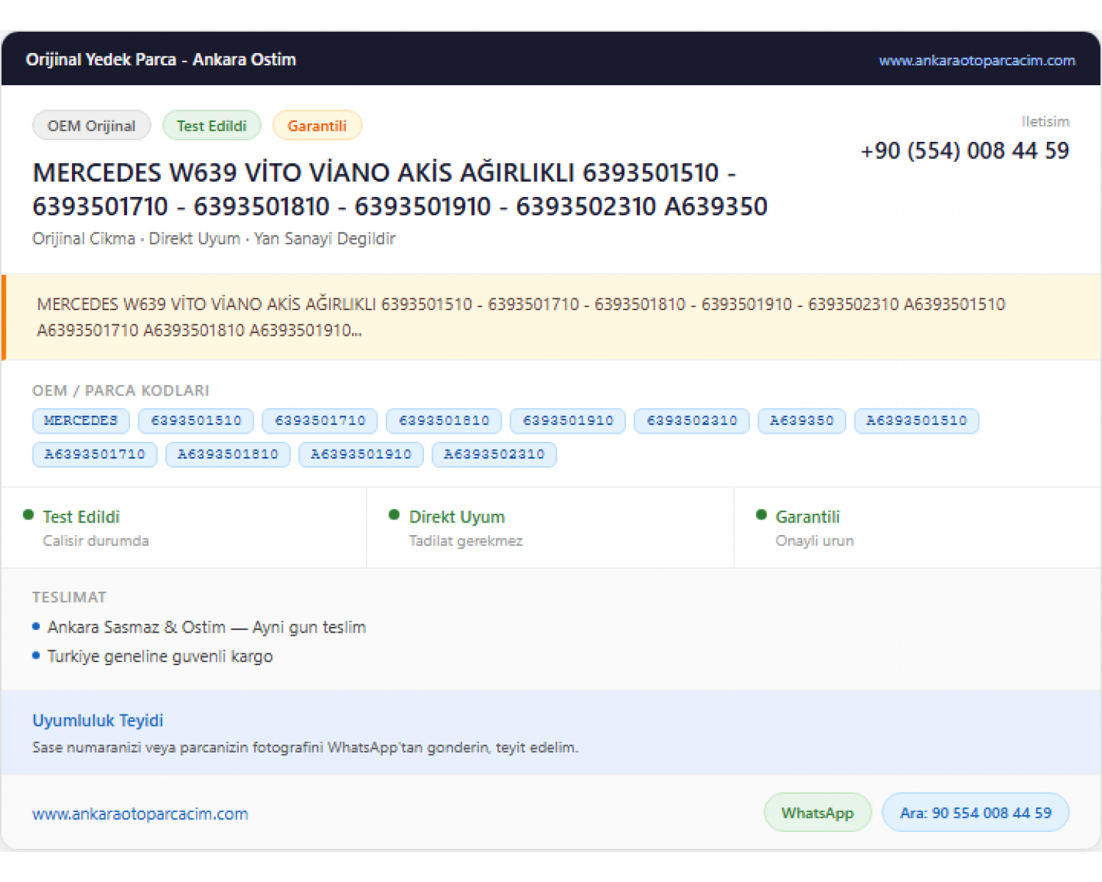
Task: Click the phone number +90 (554) 008 44 59
Action: [x=965, y=151]
